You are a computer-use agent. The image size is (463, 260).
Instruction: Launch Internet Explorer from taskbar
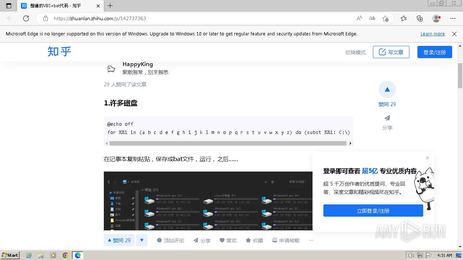pyautogui.click(x=29, y=255)
